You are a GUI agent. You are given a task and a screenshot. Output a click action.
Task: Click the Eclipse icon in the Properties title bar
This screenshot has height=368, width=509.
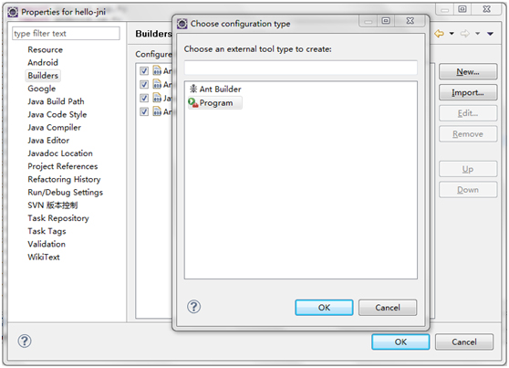tap(13, 13)
